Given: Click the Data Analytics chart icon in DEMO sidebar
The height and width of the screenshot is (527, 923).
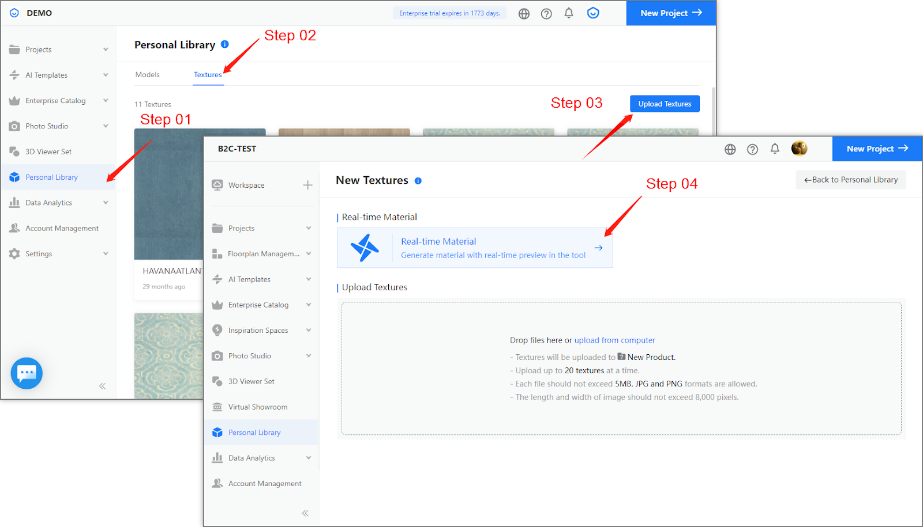Looking at the screenshot, I should (14, 203).
